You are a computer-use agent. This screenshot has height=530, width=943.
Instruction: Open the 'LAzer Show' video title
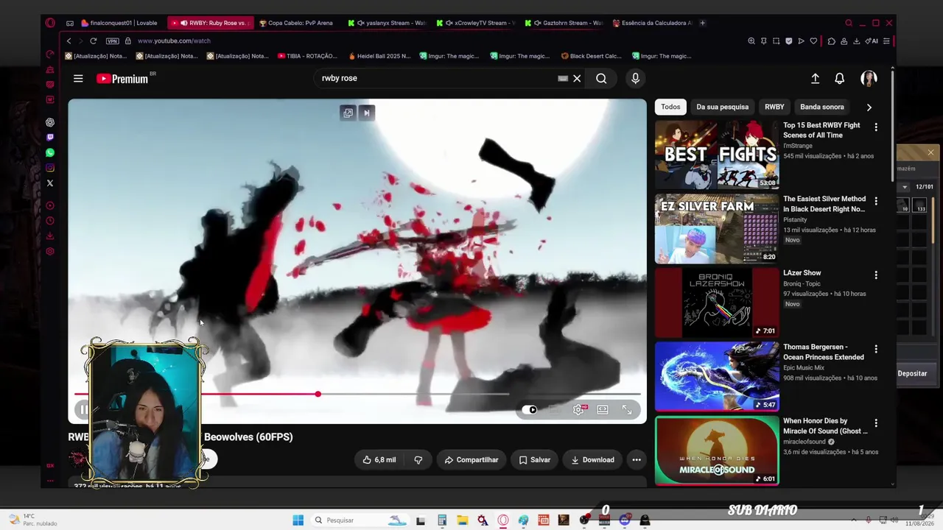pyautogui.click(x=802, y=273)
